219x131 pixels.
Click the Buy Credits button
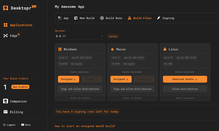[x=20, y=87]
